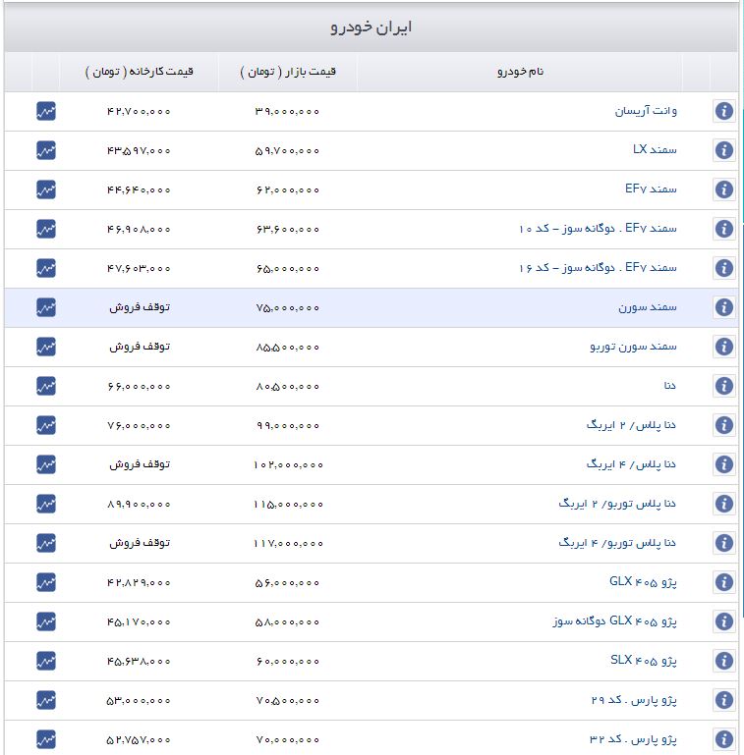
Task: View chart for دنا پلاس 4 ایربگ
Action: tap(46, 464)
